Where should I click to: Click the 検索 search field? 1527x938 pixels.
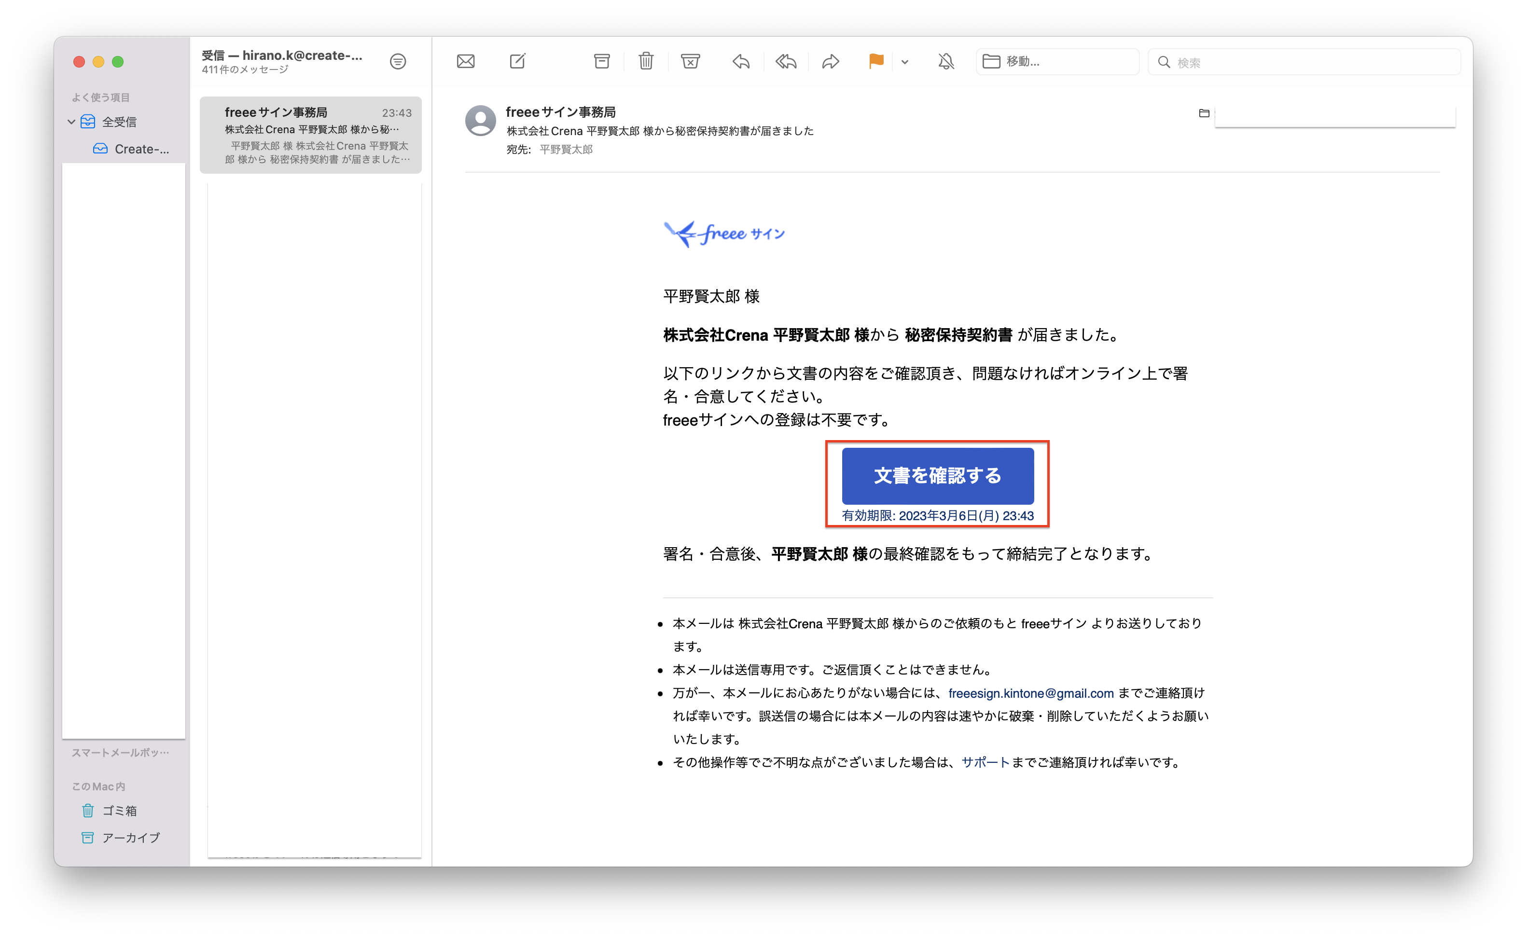(x=1304, y=62)
